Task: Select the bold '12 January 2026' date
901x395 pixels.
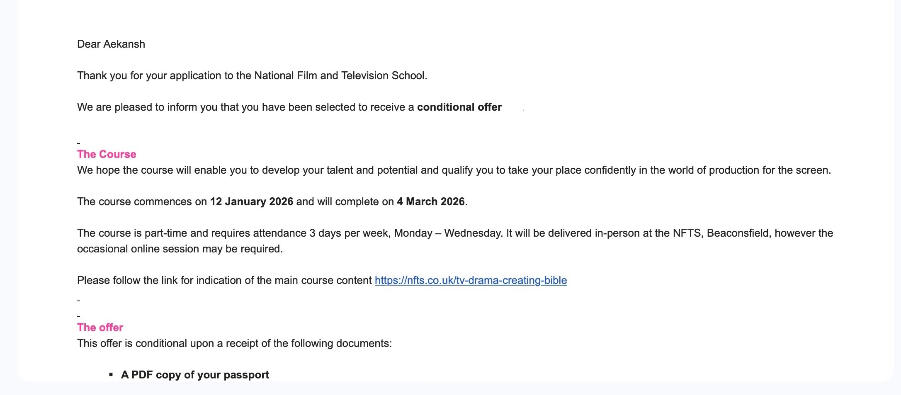Action: pos(252,202)
